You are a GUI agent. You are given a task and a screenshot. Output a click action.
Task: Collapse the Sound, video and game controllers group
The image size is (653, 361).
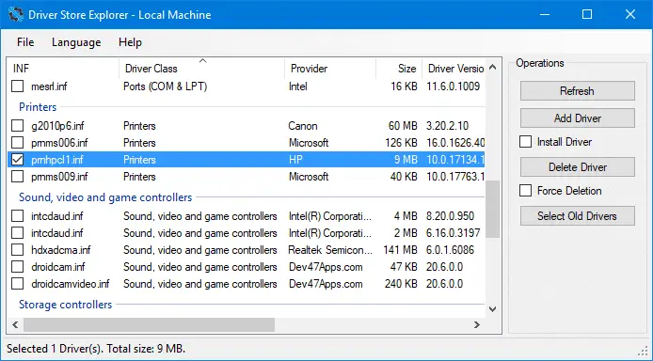pyautogui.click(x=105, y=197)
